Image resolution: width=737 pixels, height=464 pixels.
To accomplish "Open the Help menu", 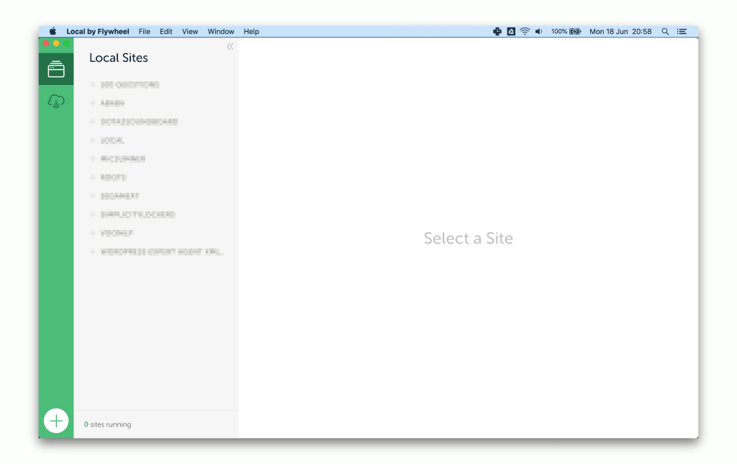I will click(251, 32).
